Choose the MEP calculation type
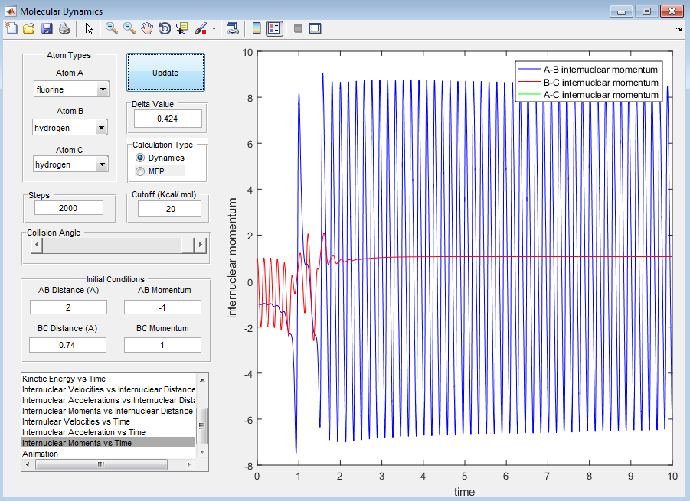This screenshot has width=690, height=501. click(140, 171)
